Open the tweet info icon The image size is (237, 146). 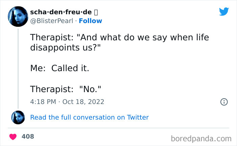tap(224, 102)
